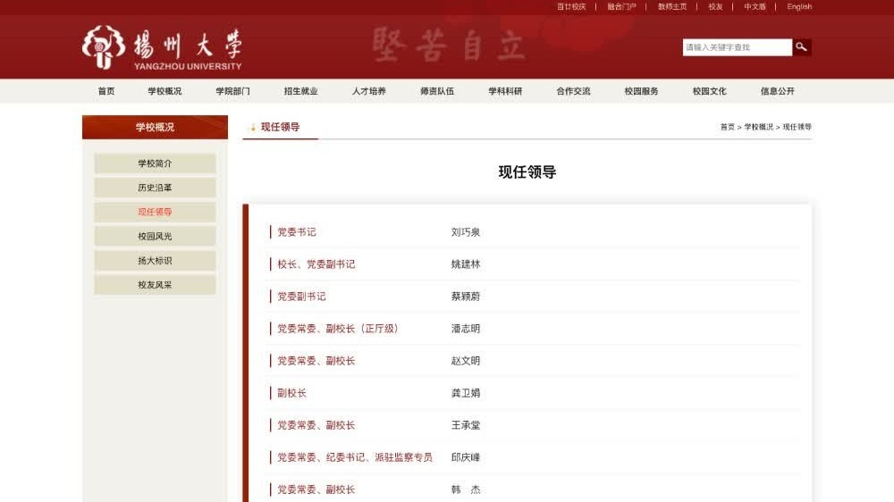894x502 pixels.
Task: Click the 现任领导 page title heading
Action: pos(527,172)
